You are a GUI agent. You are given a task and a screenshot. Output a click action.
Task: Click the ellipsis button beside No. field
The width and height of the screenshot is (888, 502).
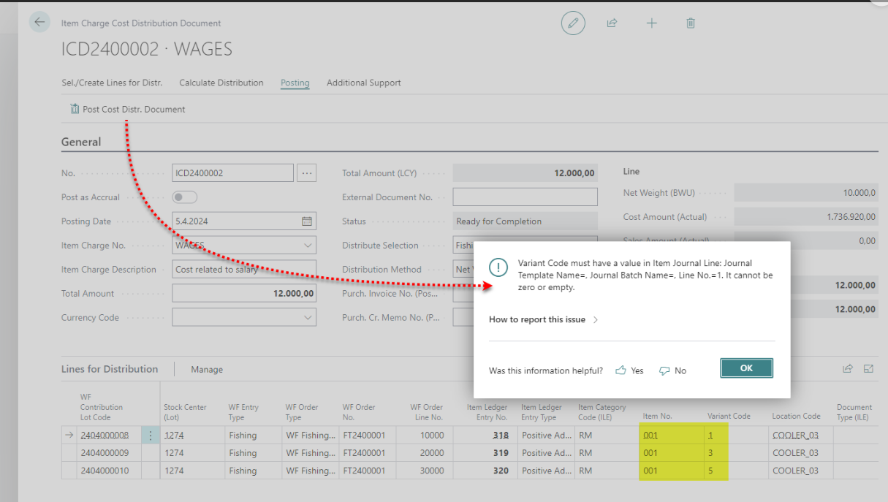pos(307,173)
